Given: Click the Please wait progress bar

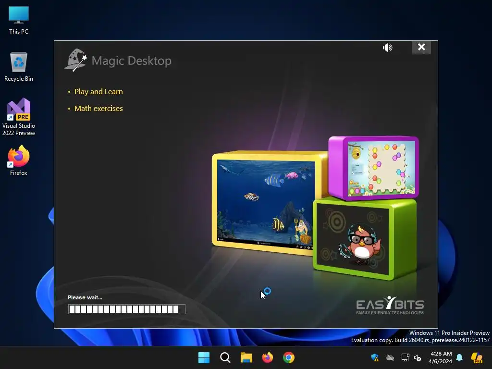Looking at the screenshot, I should [x=127, y=309].
